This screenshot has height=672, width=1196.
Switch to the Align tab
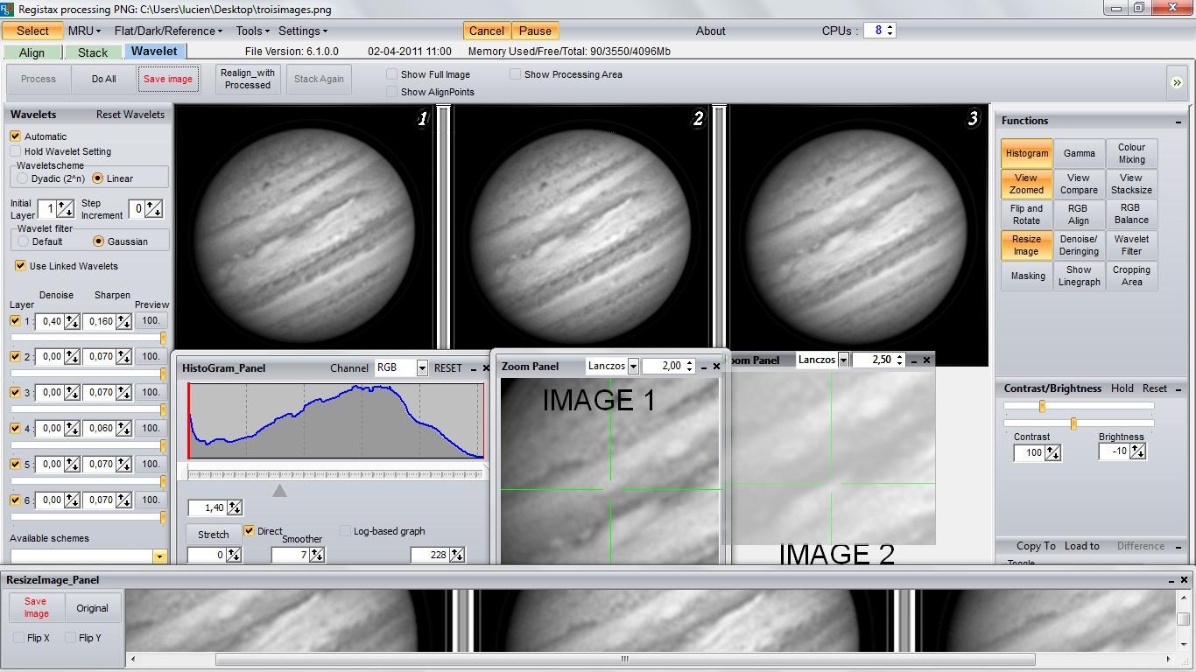click(32, 52)
